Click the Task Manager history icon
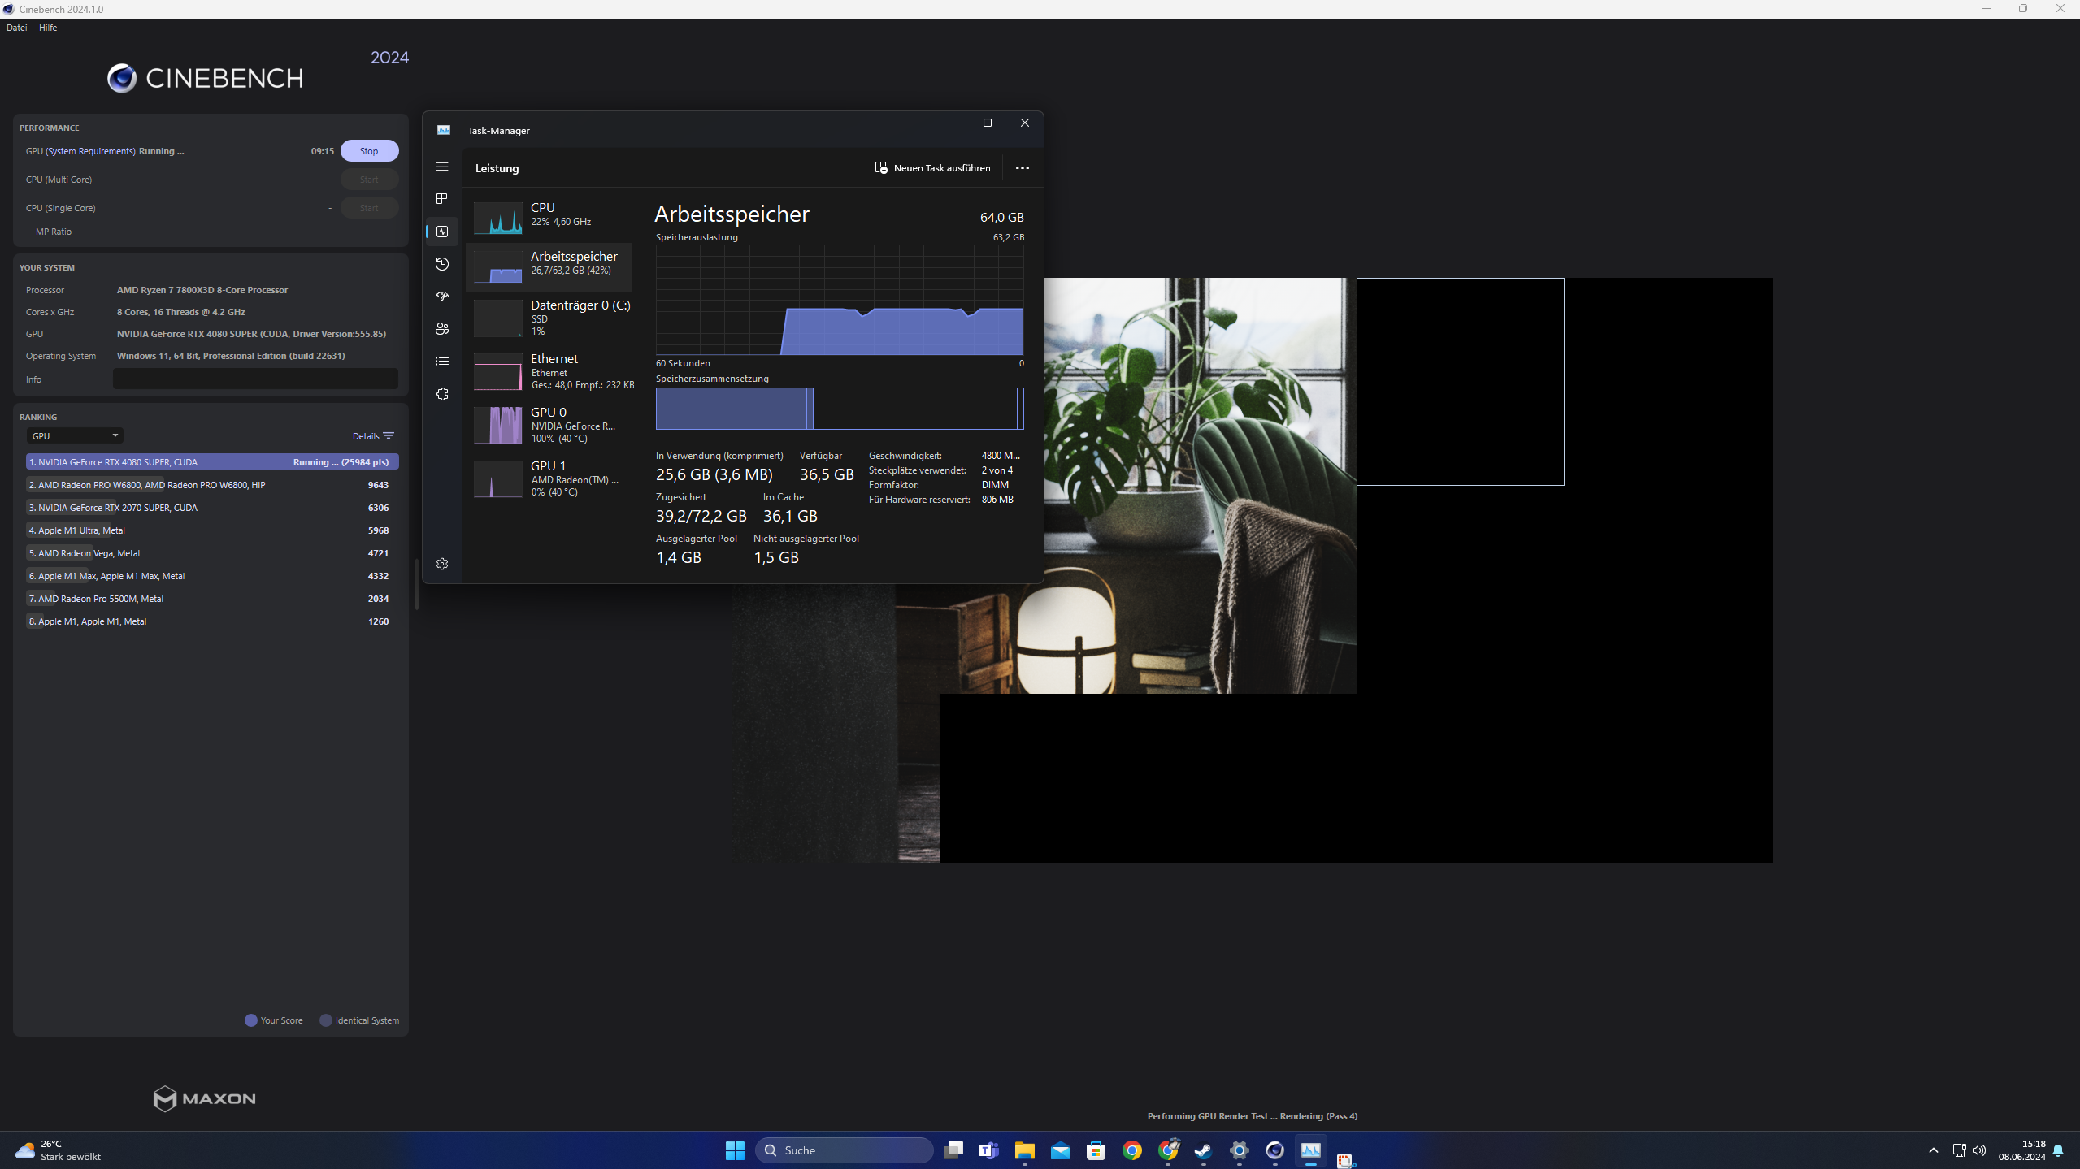 pos(441,264)
